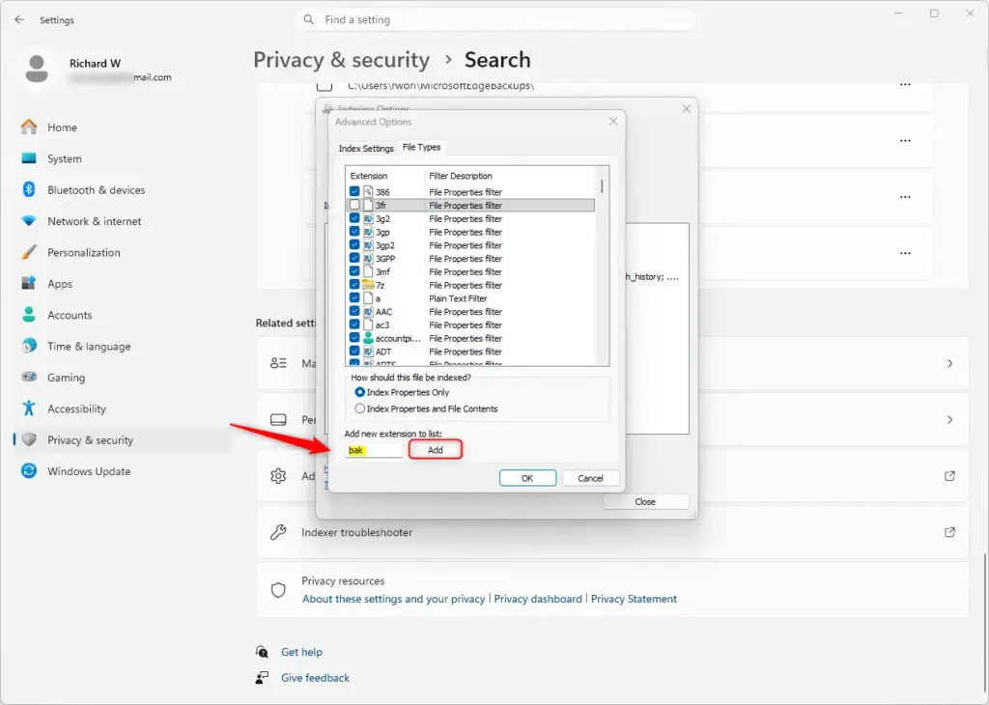Toggle the ADT extension checkbox
989x705 pixels.
(x=354, y=352)
